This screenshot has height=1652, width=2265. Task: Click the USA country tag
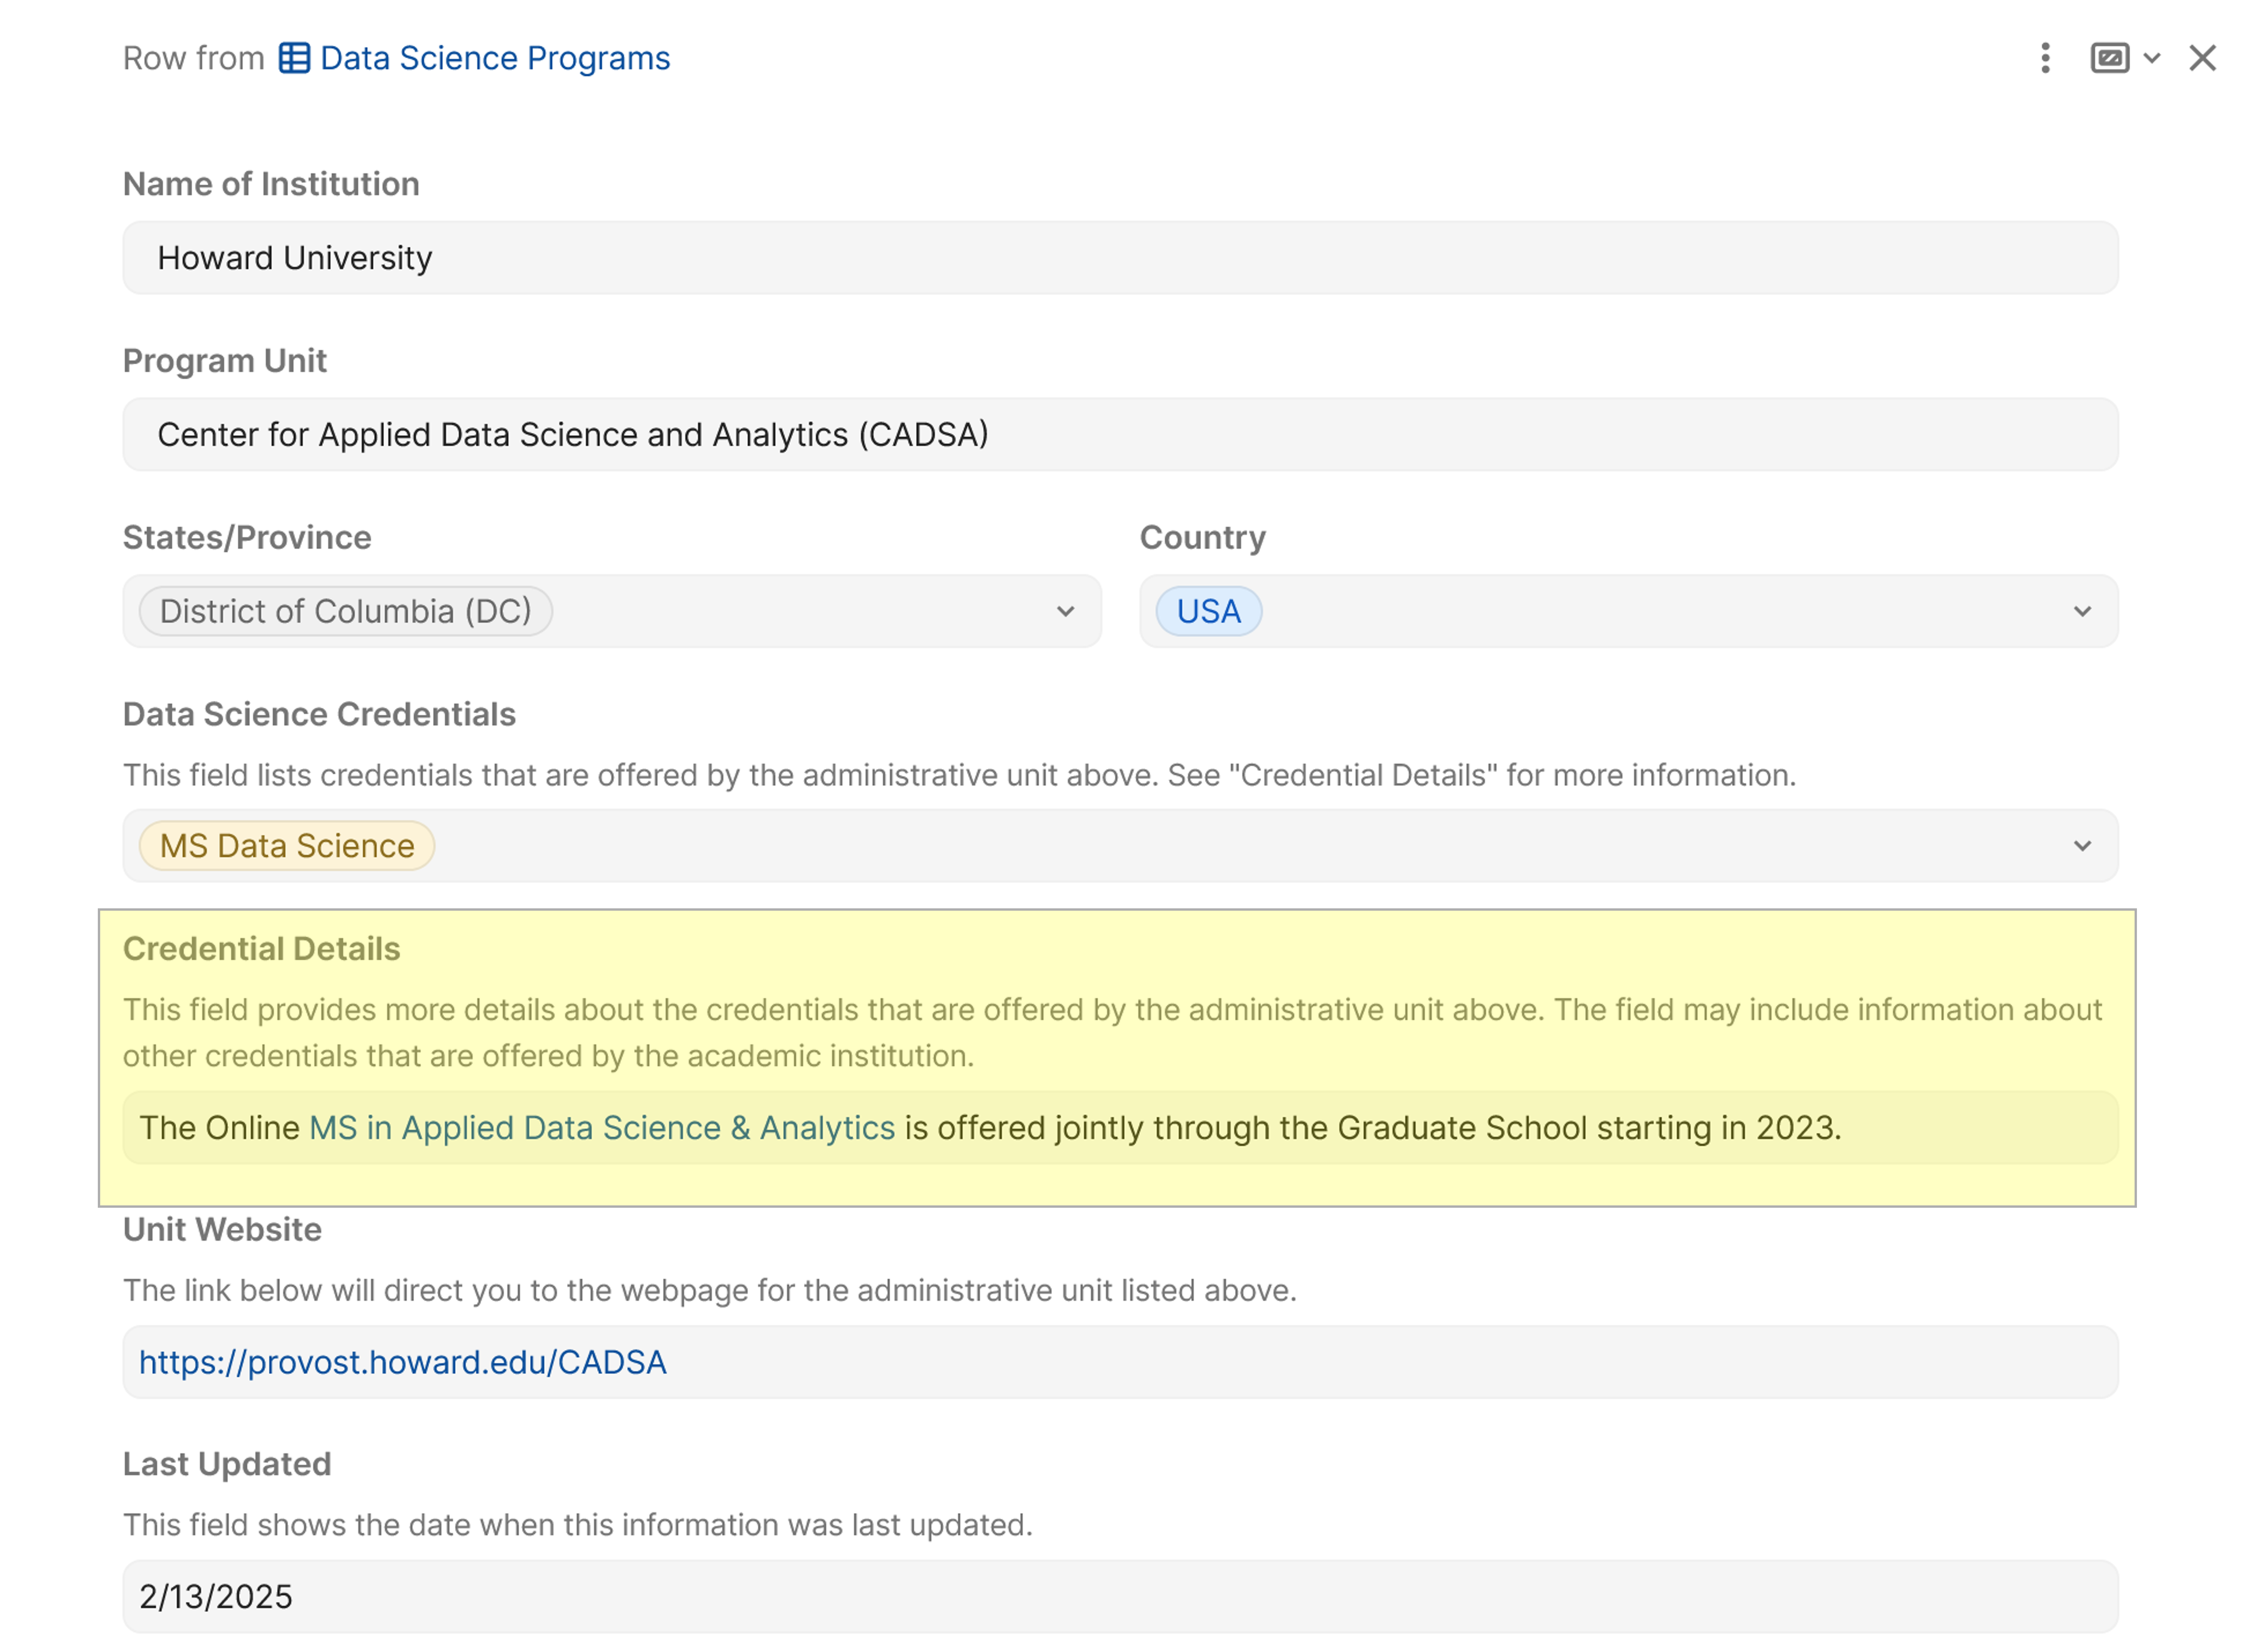pyautogui.click(x=1207, y=611)
